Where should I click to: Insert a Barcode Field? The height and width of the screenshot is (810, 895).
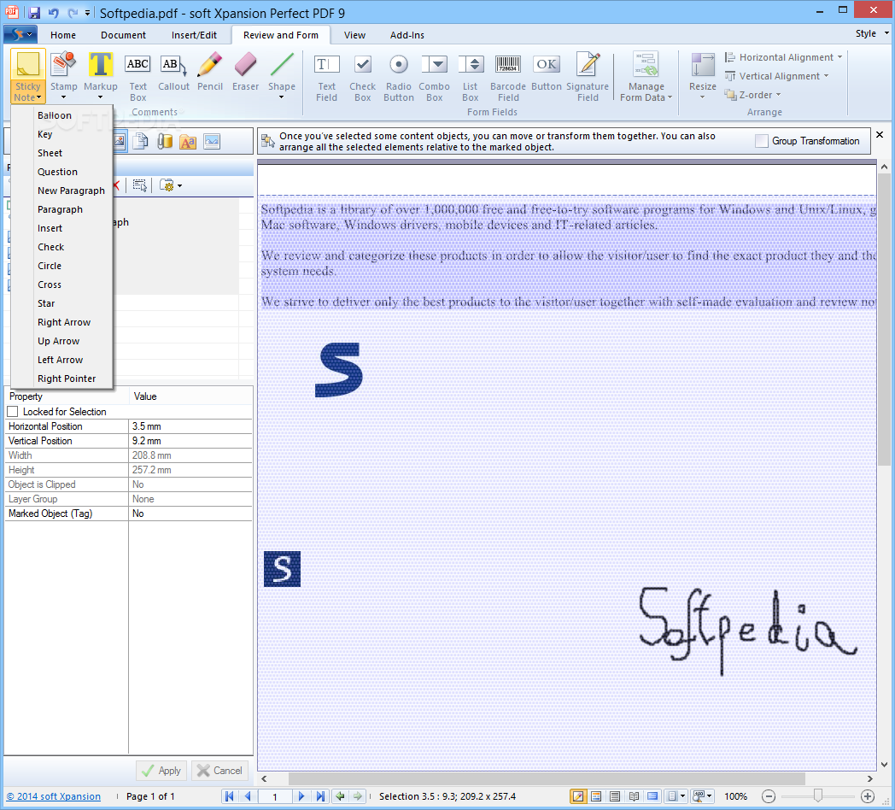[x=508, y=76]
